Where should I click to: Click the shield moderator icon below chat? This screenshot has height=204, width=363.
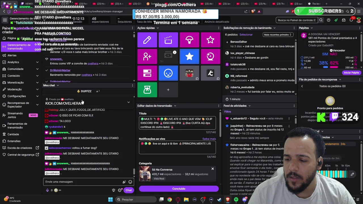[x=114, y=190]
